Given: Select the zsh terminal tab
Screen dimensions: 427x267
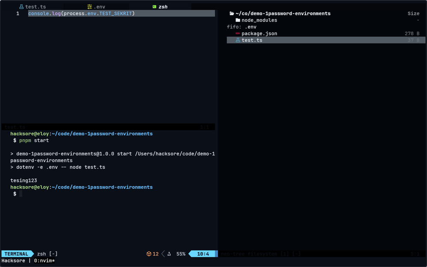Looking at the screenshot, I should pos(163,7).
